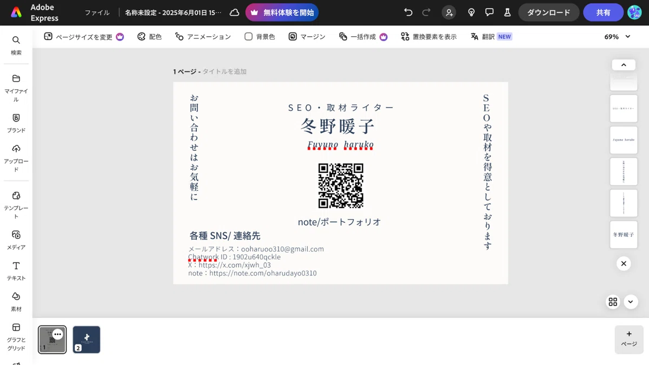Set the 背景色 background color
The height and width of the screenshot is (365, 649).
coord(260,37)
